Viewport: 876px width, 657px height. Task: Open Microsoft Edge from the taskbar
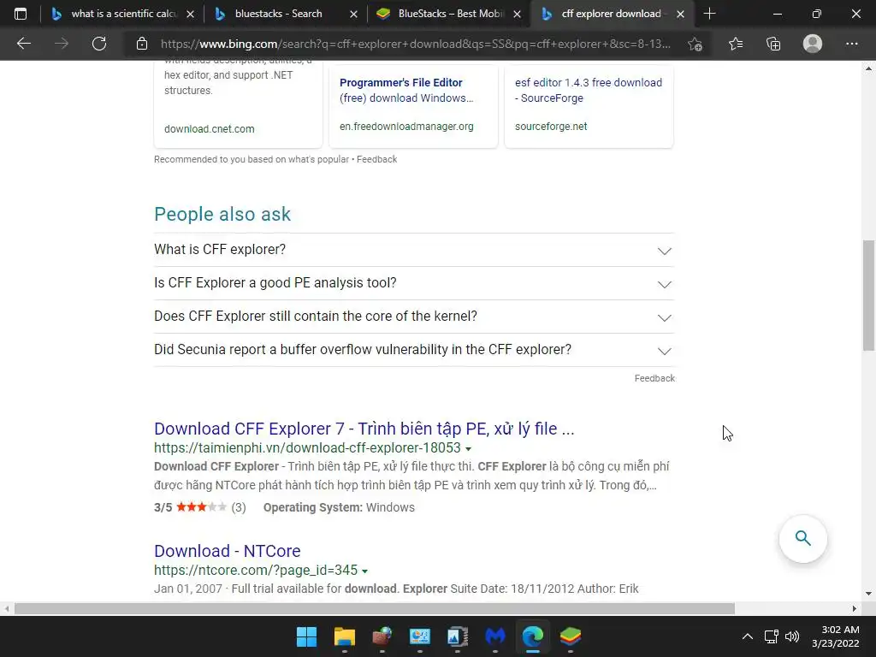point(532,636)
